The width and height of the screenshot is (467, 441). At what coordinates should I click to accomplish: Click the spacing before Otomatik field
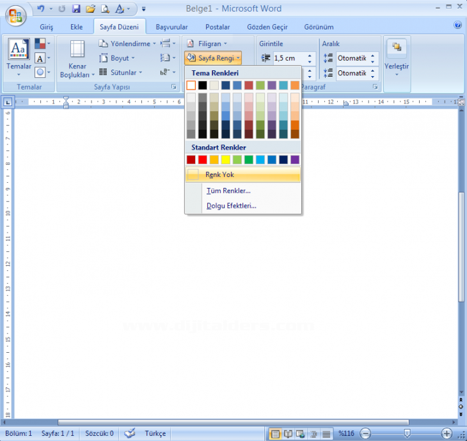point(353,58)
